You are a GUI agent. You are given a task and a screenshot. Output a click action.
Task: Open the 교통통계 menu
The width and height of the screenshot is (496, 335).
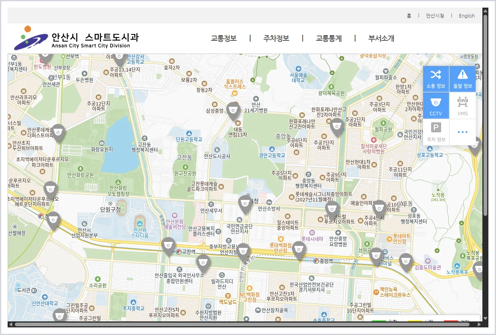pos(329,38)
